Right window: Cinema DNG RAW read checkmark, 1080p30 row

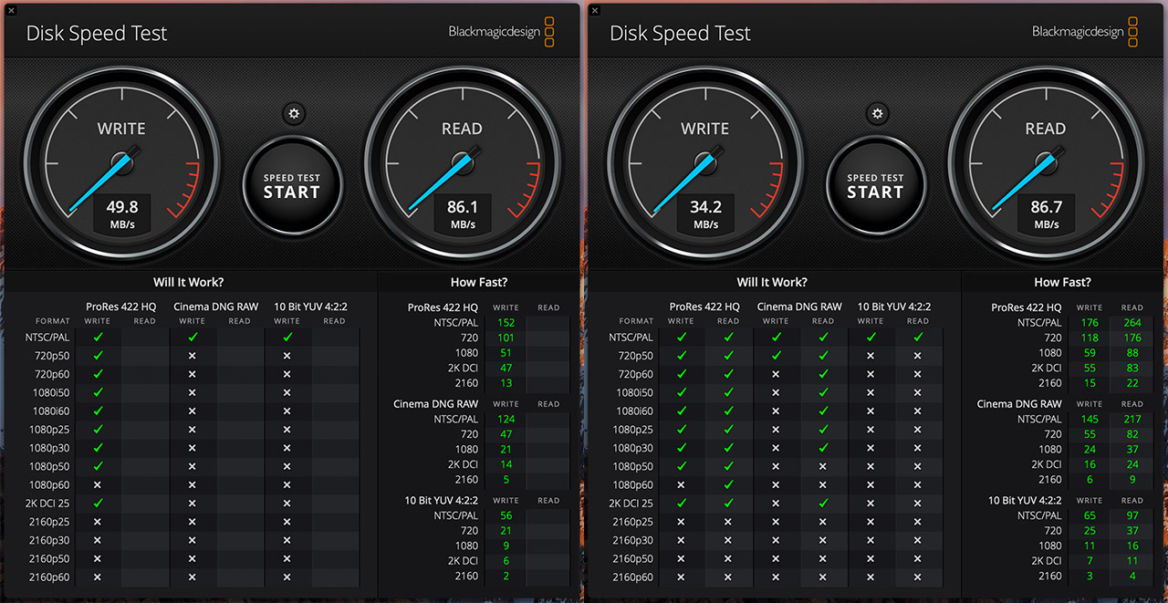pyautogui.click(x=823, y=448)
